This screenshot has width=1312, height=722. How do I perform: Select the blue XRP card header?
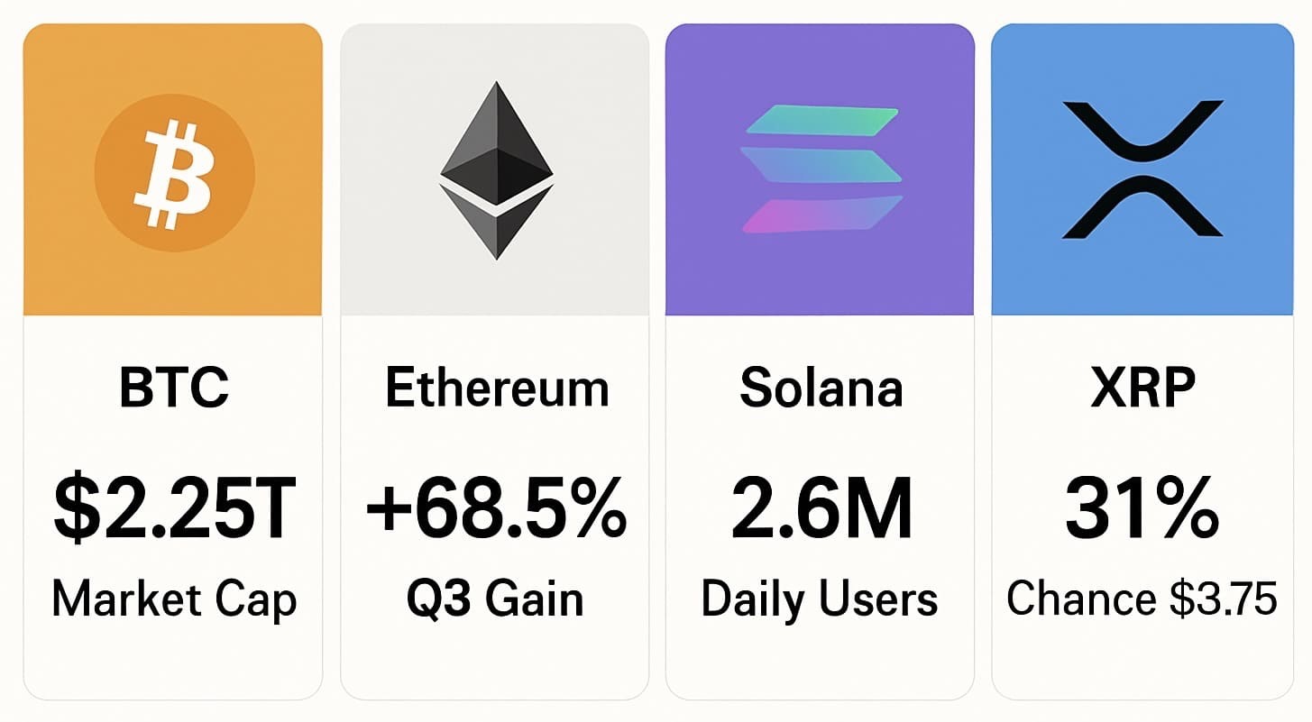(x=1142, y=169)
